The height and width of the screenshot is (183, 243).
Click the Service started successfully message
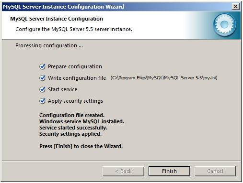(73, 128)
